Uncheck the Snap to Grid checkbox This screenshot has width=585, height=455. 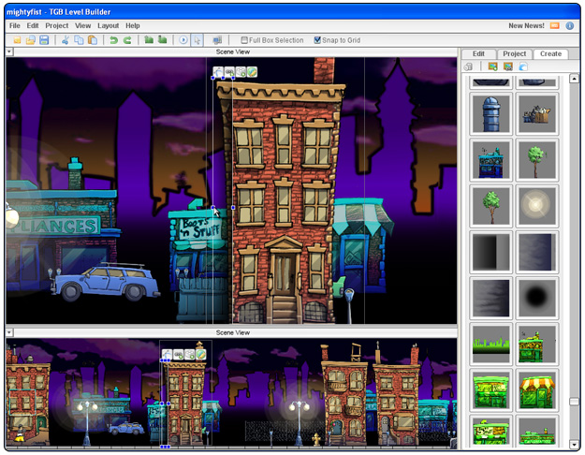pyautogui.click(x=317, y=40)
